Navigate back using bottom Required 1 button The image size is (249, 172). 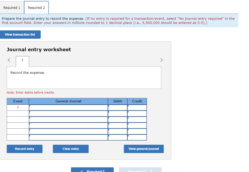point(92,170)
